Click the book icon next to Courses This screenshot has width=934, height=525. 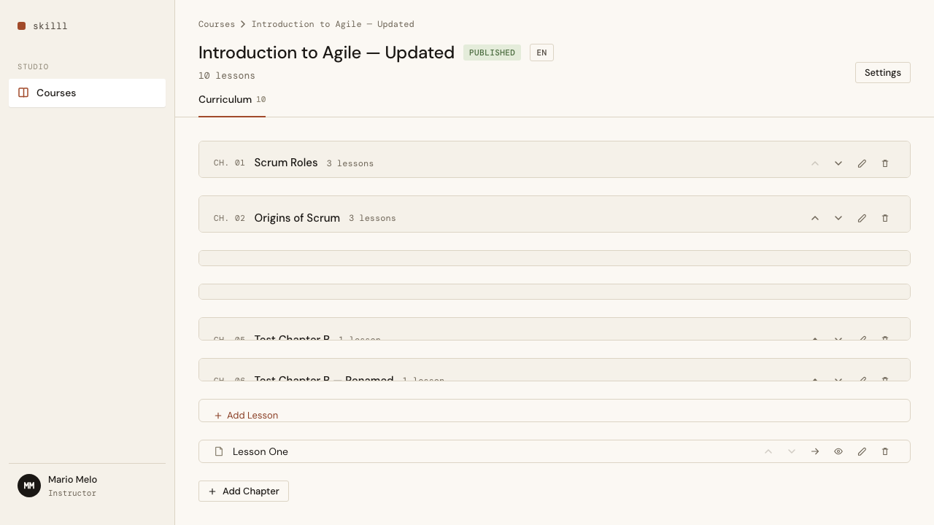(x=23, y=93)
